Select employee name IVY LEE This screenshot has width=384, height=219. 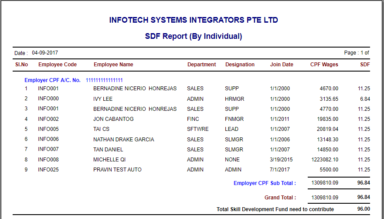103,99
